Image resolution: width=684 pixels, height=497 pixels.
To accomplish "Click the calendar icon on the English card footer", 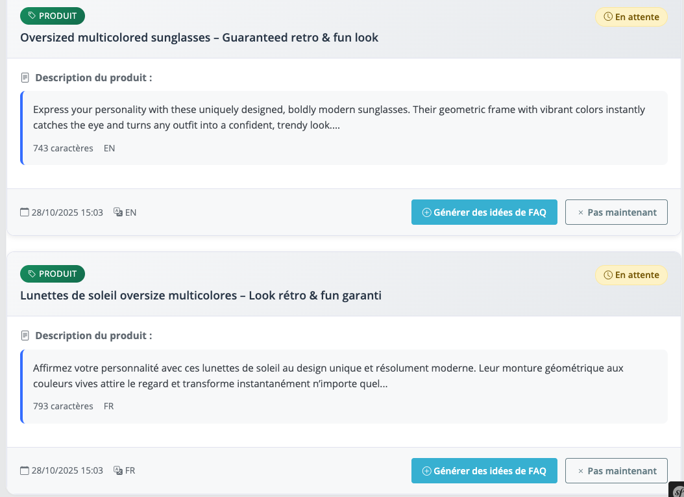I will click(x=25, y=212).
